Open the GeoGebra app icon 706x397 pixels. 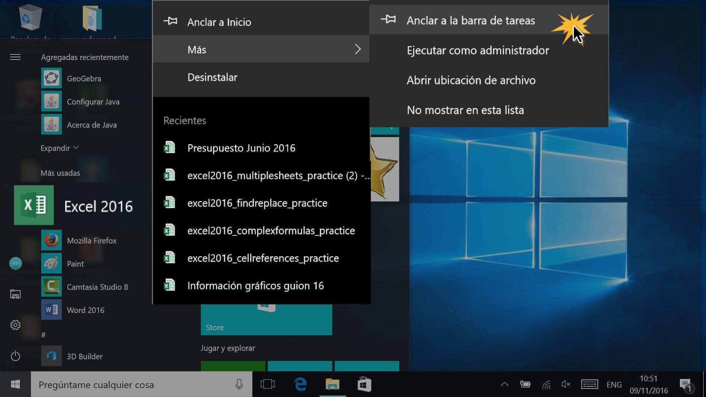coord(51,78)
